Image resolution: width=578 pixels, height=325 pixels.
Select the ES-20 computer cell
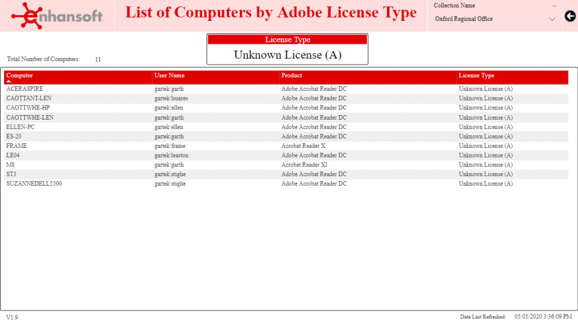[14, 137]
